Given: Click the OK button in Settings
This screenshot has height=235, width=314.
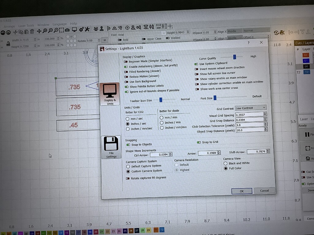Looking at the screenshot, I should point(242,191).
